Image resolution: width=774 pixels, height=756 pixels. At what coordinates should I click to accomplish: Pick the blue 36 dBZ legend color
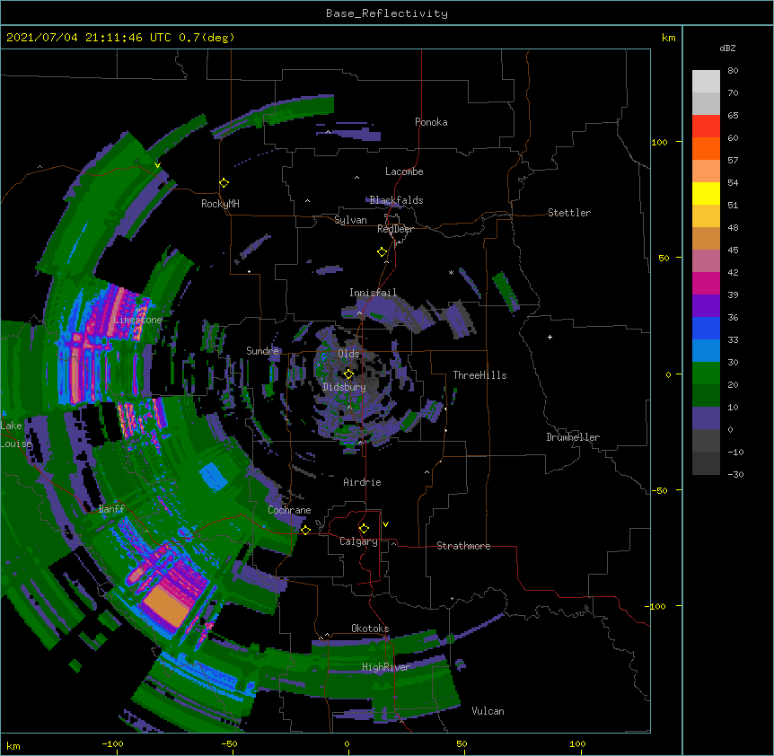pos(706,328)
